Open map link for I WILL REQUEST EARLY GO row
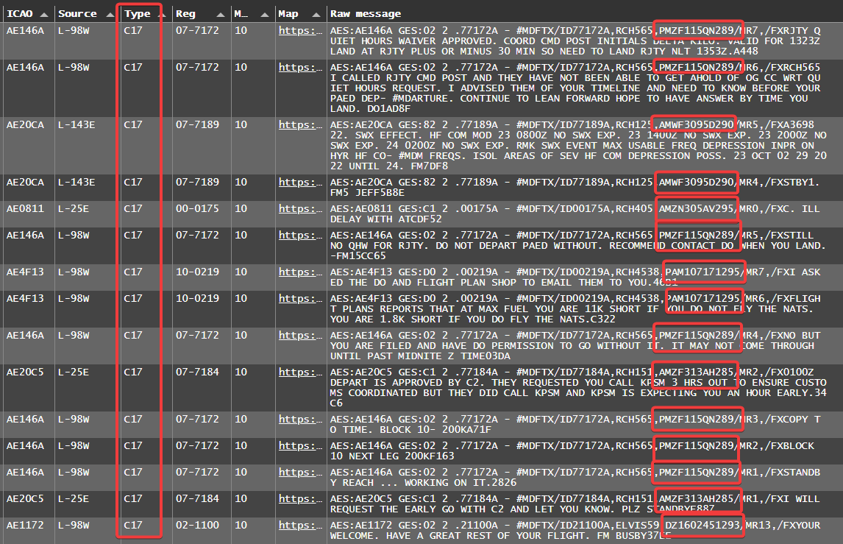 (x=300, y=499)
